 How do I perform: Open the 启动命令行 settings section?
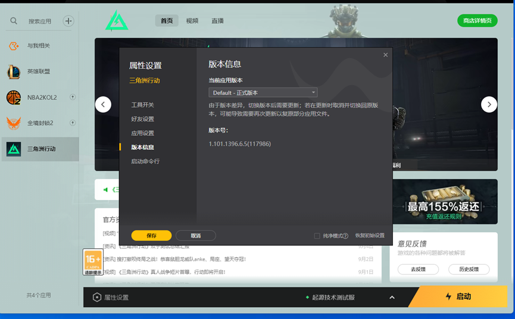point(145,161)
